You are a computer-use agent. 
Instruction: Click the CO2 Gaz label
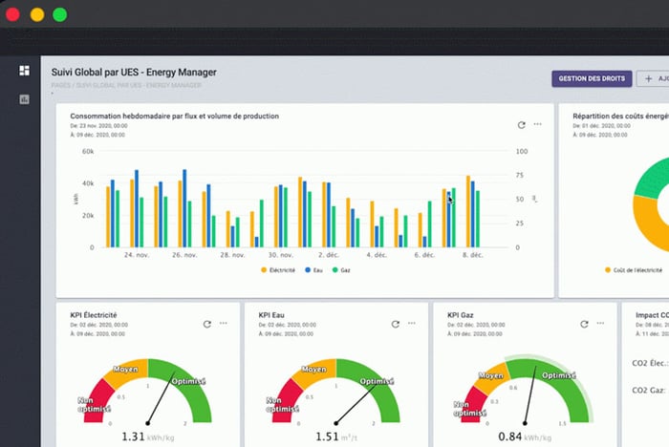649,391
